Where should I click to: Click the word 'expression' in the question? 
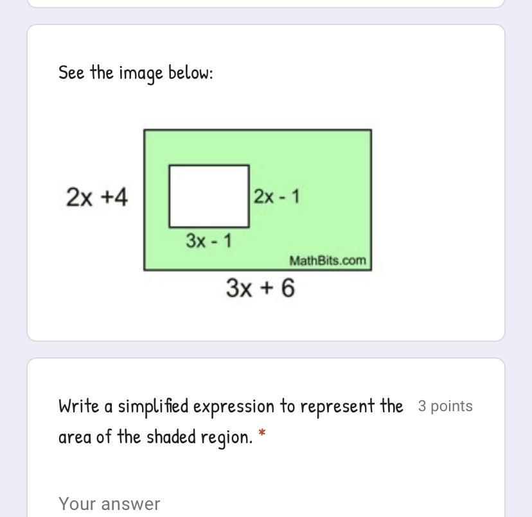tap(233, 407)
